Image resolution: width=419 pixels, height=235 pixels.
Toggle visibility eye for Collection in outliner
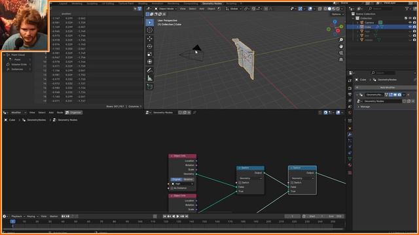tap(410, 18)
